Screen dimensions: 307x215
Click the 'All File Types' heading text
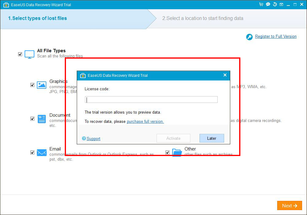tap(51, 51)
